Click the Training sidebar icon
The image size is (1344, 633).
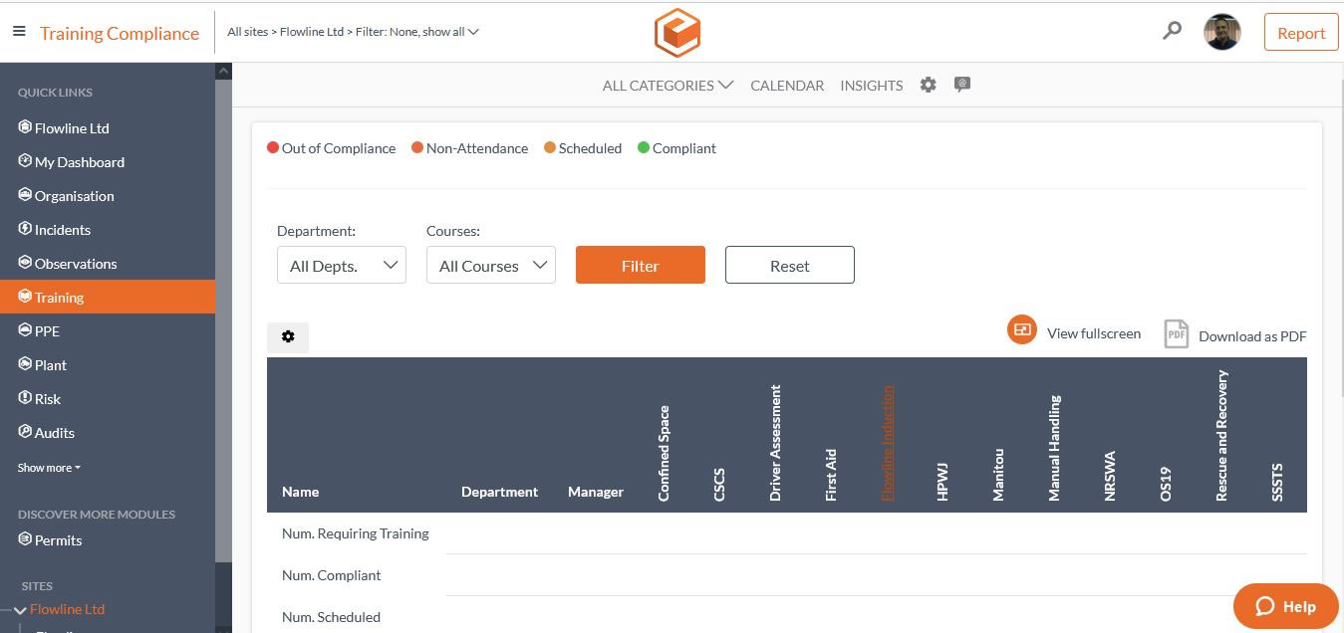pyautogui.click(x=26, y=297)
